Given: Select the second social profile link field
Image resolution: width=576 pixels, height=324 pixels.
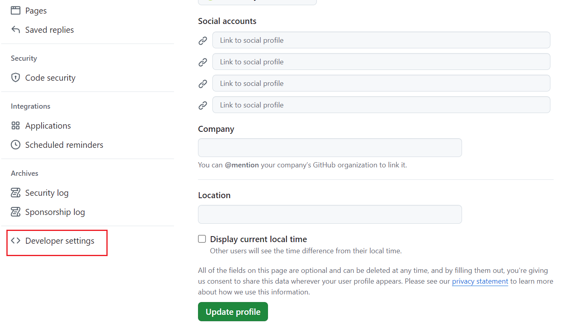Looking at the screenshot, I should tap(381, 62).
